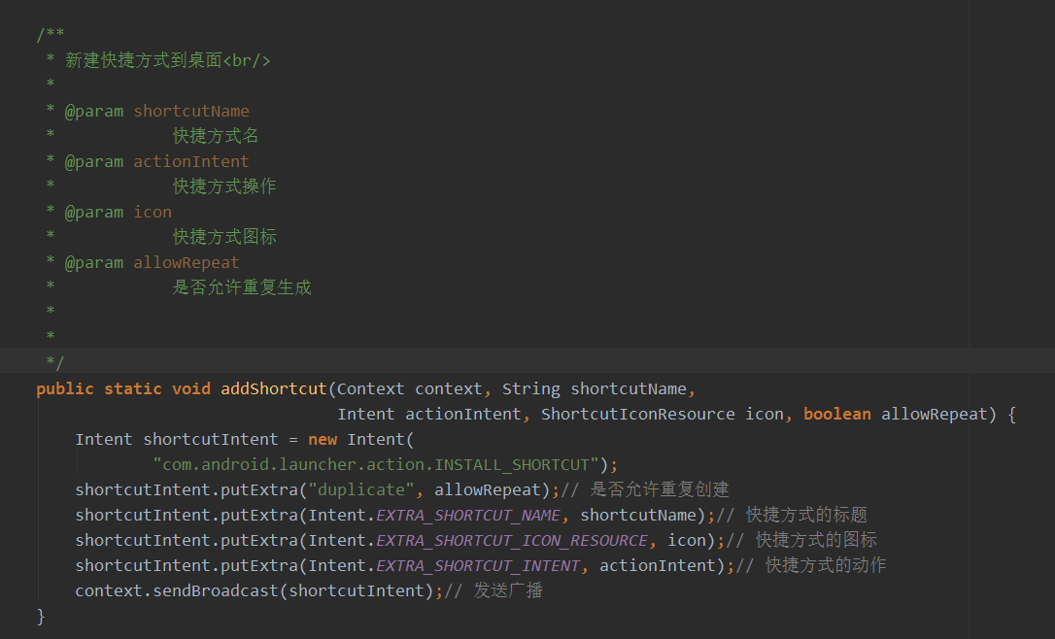Click the addShortcut method name
The height and width of the screenshot is (639, 1055).
point(274,388)
